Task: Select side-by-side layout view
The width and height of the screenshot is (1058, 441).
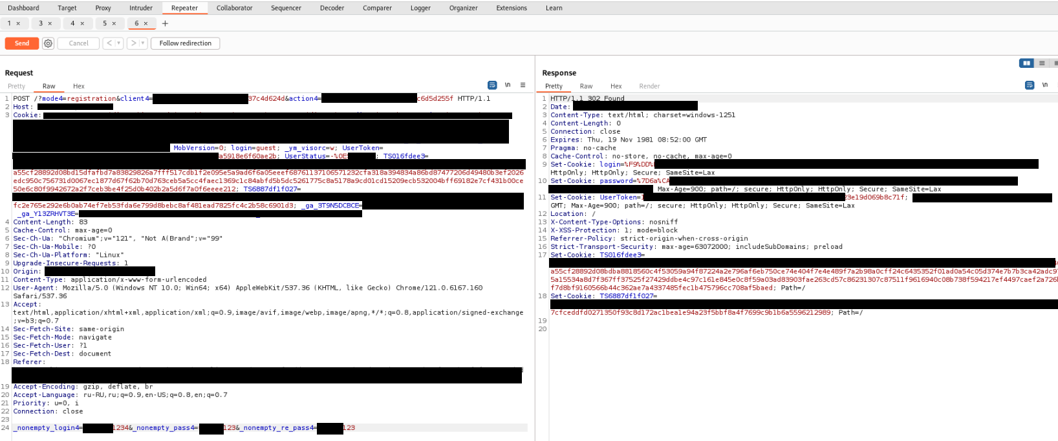Action: click(x=1026, y=63)
